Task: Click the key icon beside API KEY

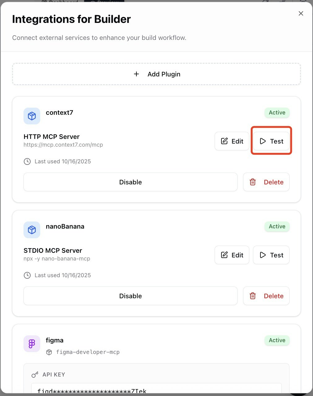Action: pyautogui.click(x=35, y=374)
